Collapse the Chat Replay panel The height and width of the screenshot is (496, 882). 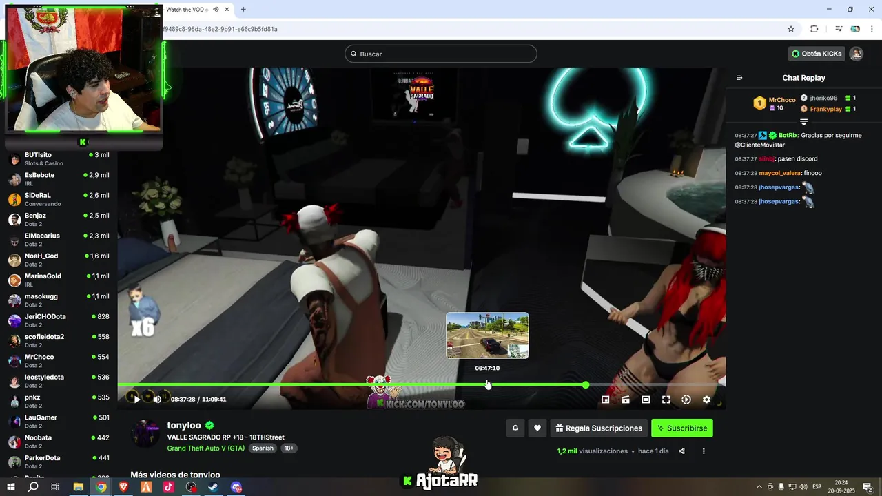tap(739, 78)
